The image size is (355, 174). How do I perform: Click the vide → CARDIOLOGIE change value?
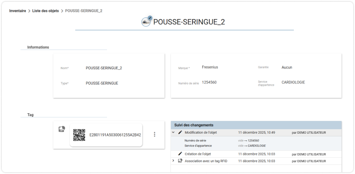pos(252,146)
